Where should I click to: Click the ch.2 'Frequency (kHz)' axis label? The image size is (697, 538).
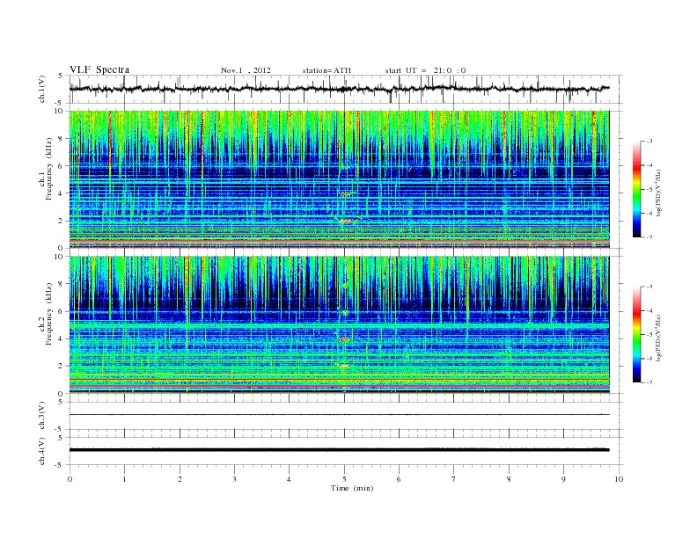pyautogui.click(x=48, y=314)
